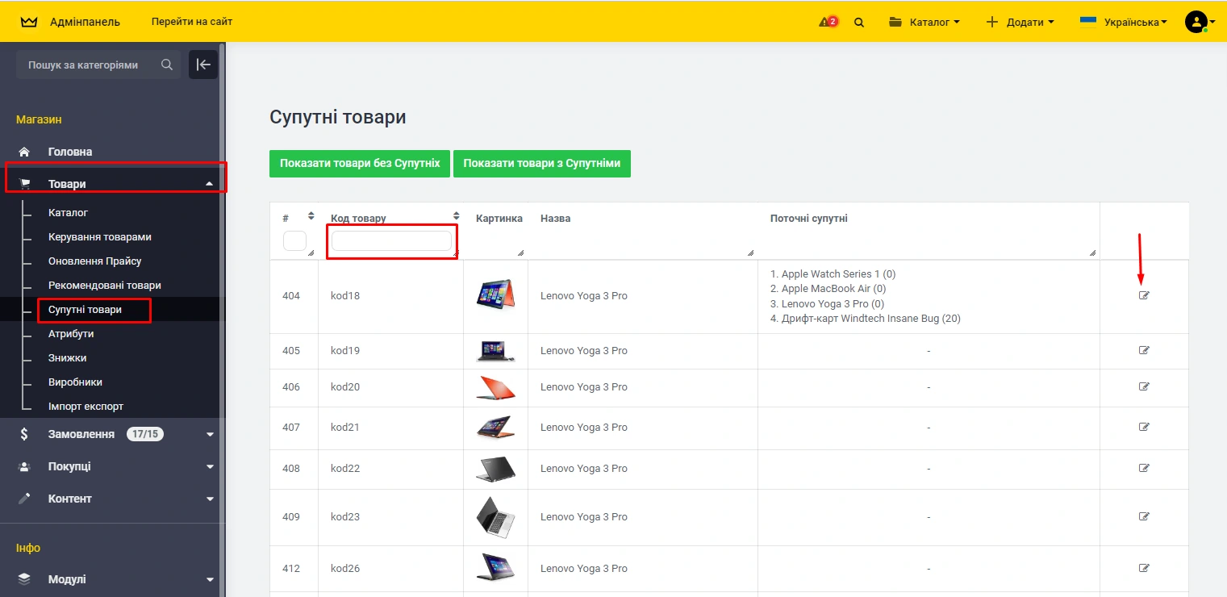The width and height of the screenshot is (1227, 597).
Task: Click the notifications warning icon with badge
Action: [828, 22]
